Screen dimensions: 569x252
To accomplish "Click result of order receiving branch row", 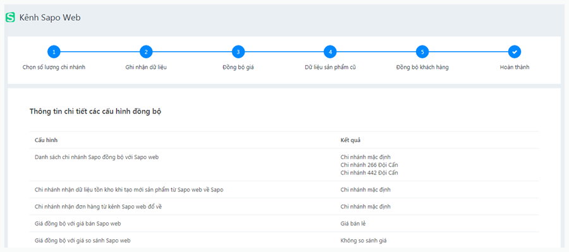I will pyautogui.click(x=365, y=207).
